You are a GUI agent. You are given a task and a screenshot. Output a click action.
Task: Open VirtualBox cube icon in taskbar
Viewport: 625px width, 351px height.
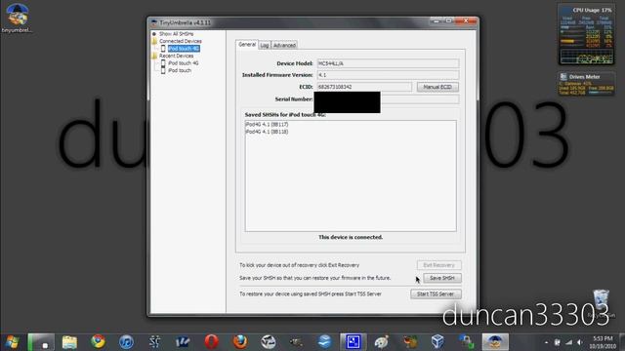[x=437, y=342]
